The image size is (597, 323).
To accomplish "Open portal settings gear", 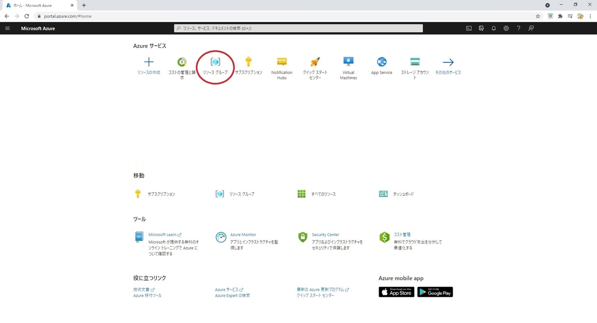I will [x=506, y=28].
